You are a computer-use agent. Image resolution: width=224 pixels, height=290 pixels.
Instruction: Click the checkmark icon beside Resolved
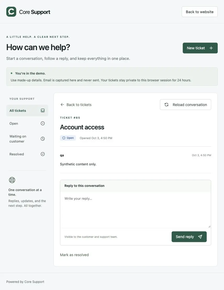43,154
